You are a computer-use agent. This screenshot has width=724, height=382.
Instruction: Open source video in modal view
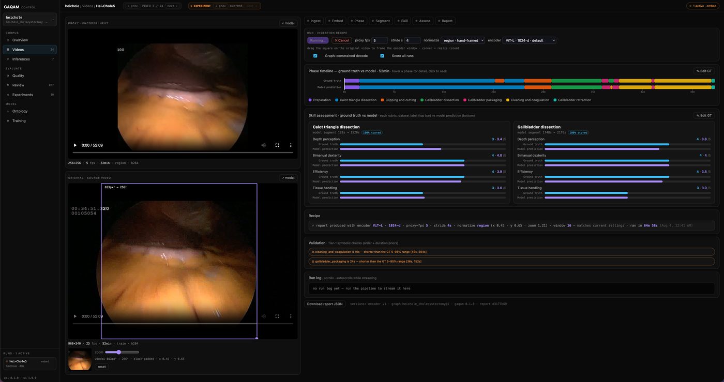tap(288, 177)
